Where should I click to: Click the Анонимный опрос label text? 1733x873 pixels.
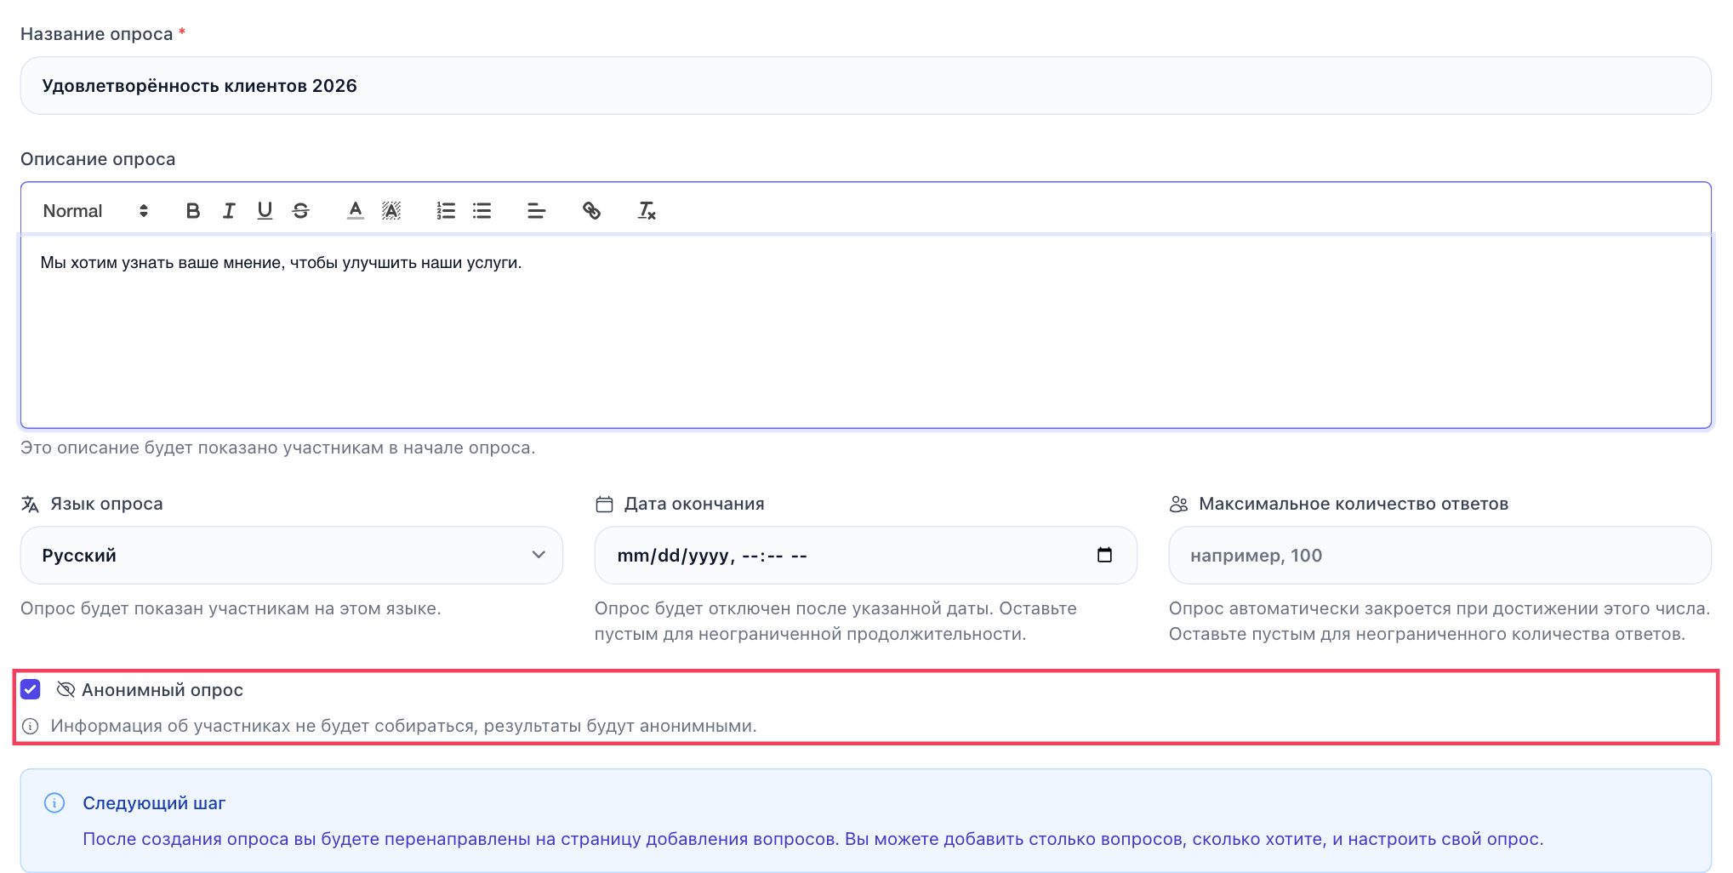(162, 690)
